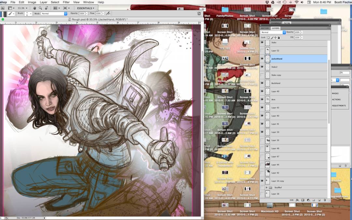Switch to the History tab
The image size is (352, 220).
(265, 28)
